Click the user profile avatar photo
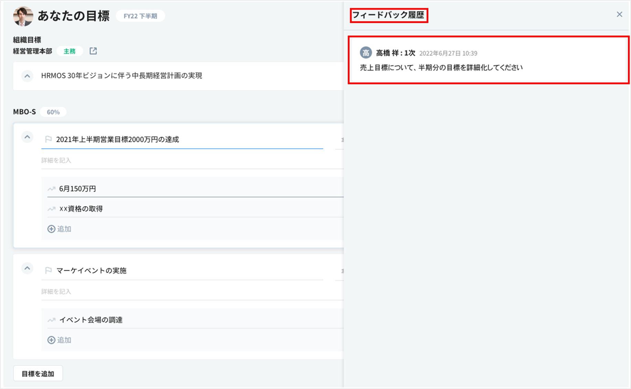 (23, 16)
